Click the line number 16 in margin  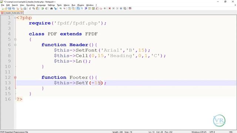pos(8,99)
